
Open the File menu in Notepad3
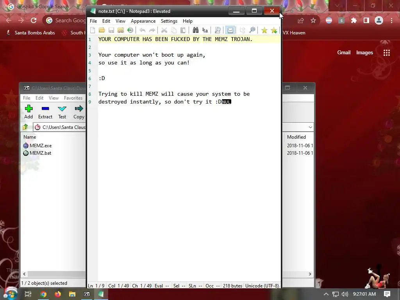(x=93, y=21)
